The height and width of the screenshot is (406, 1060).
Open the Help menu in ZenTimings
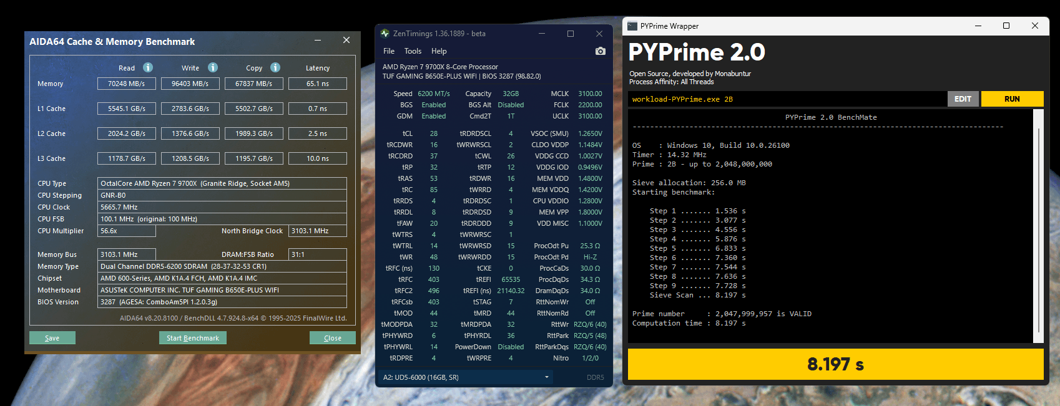(439, 51)
